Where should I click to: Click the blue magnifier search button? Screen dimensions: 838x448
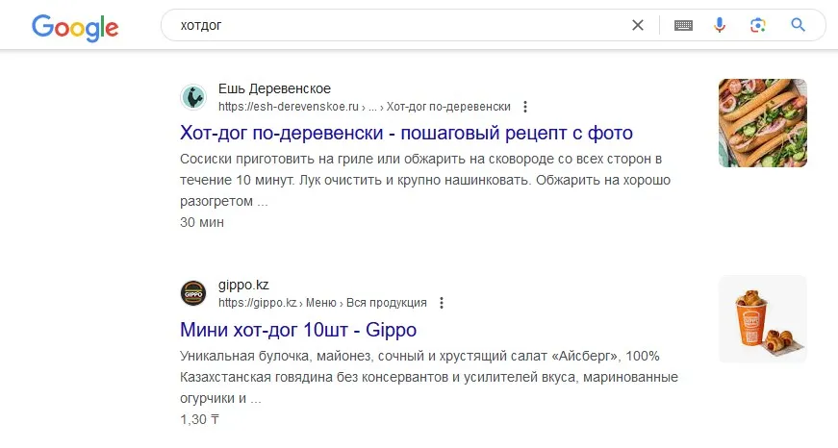point(798,25)
